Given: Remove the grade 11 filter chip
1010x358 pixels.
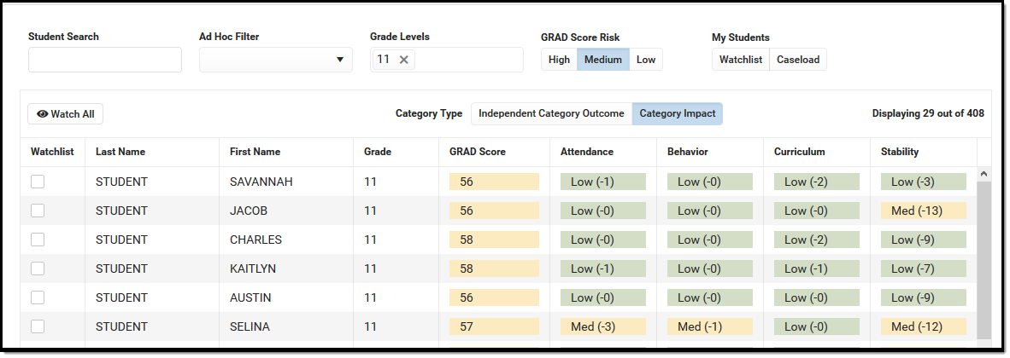Looking at the screenshot, I should coord(404,60).
